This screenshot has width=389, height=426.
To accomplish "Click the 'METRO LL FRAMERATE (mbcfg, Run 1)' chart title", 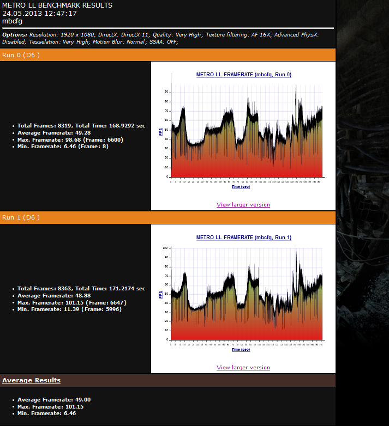I will [244, 237].
